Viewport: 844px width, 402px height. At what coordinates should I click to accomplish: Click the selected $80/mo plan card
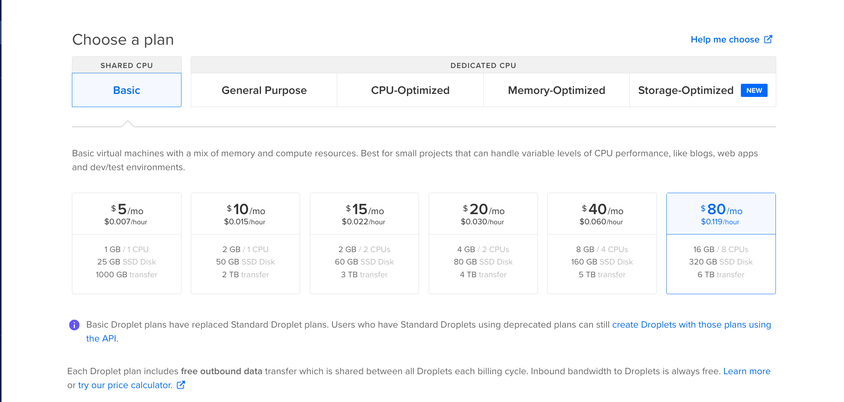(x=721, y=243)
